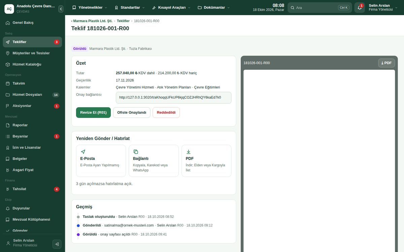404x252 pixels.
Task: Open the Dokümanlar dropdown
Action: coord(214,7)
